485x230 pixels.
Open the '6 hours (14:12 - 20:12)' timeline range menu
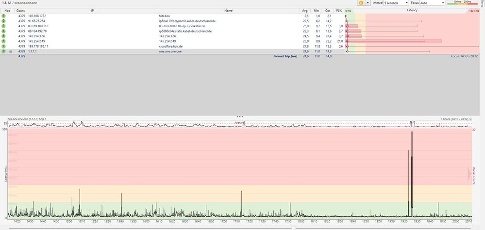[x=456, y=119]
